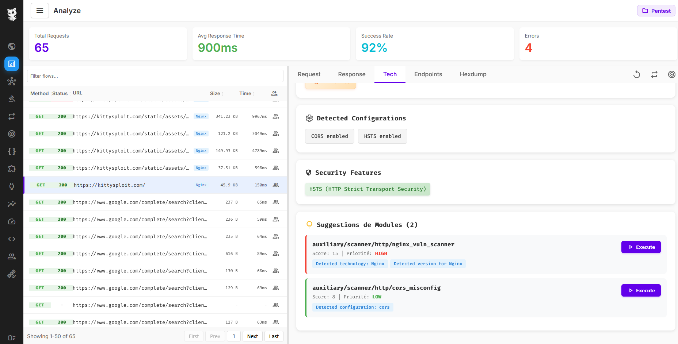
Task: Sort flows by Size column
Action: point(216,94)
